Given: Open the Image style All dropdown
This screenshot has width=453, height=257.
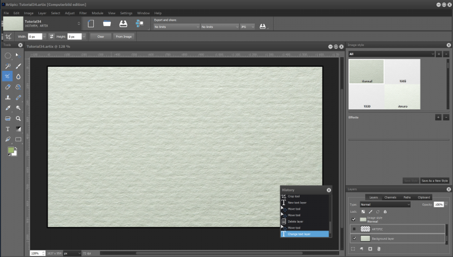Looking at the screenshot, I should click(x=391, y=54).
